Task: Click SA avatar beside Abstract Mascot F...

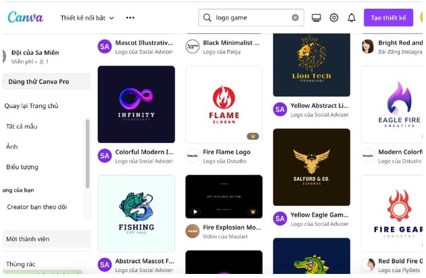Action: click(x=105, y=265)
